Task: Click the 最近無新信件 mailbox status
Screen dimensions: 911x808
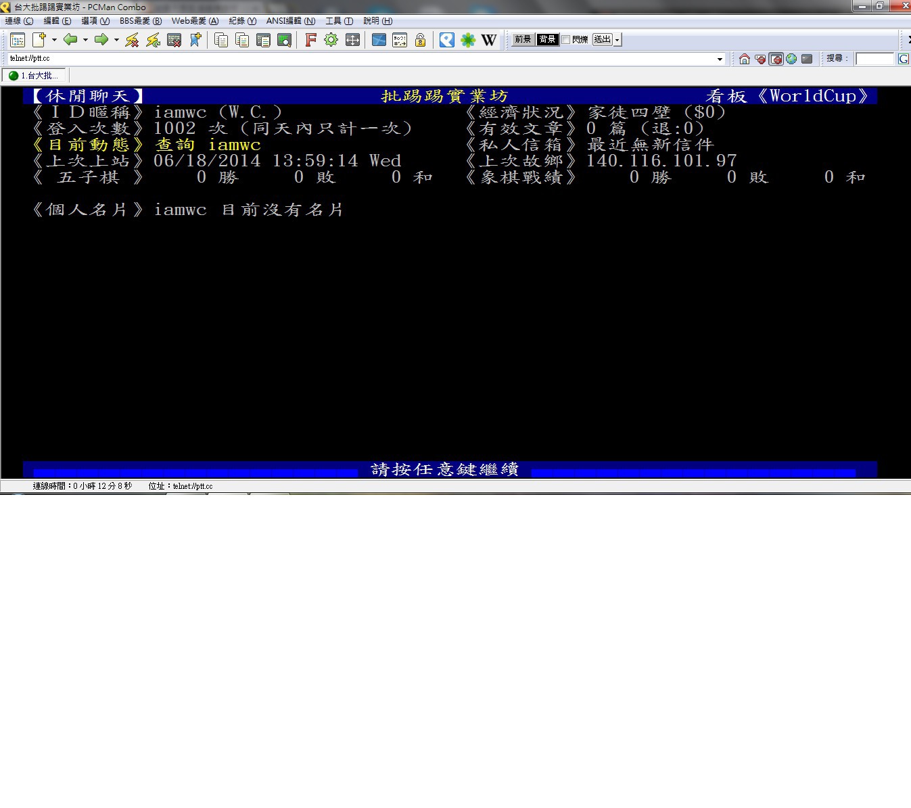Action: pyautogui.click(x=650, y=145)
